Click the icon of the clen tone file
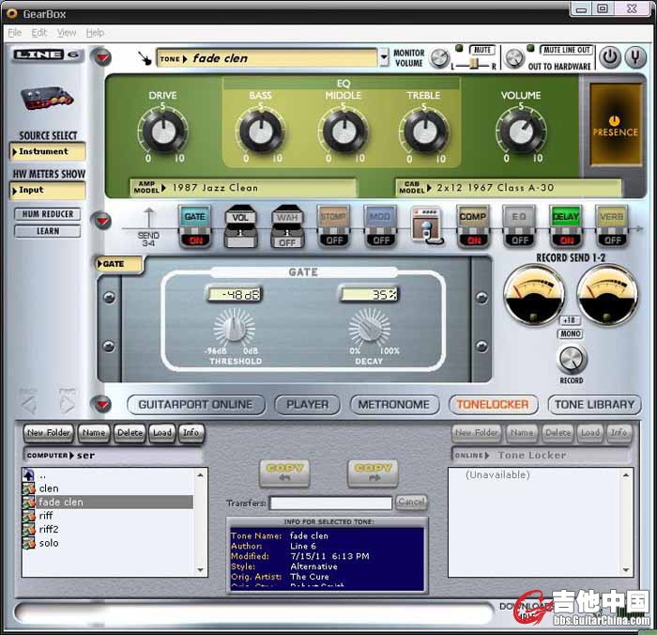The height and width of the screenshot is (635, 657). 29,488
